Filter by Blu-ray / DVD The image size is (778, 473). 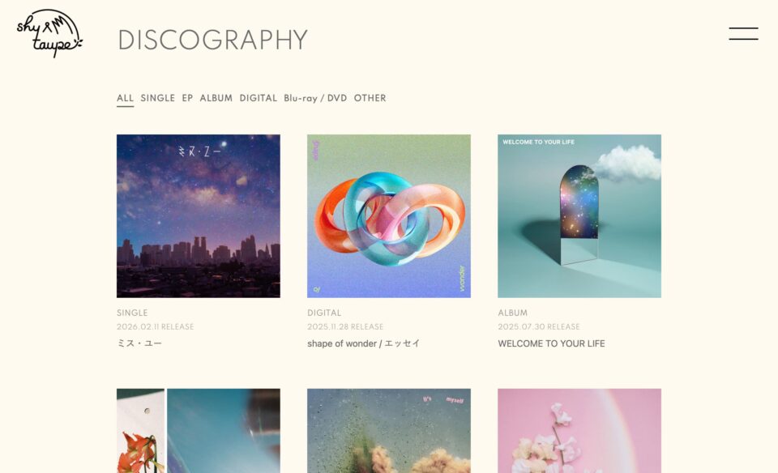point(315,98)
